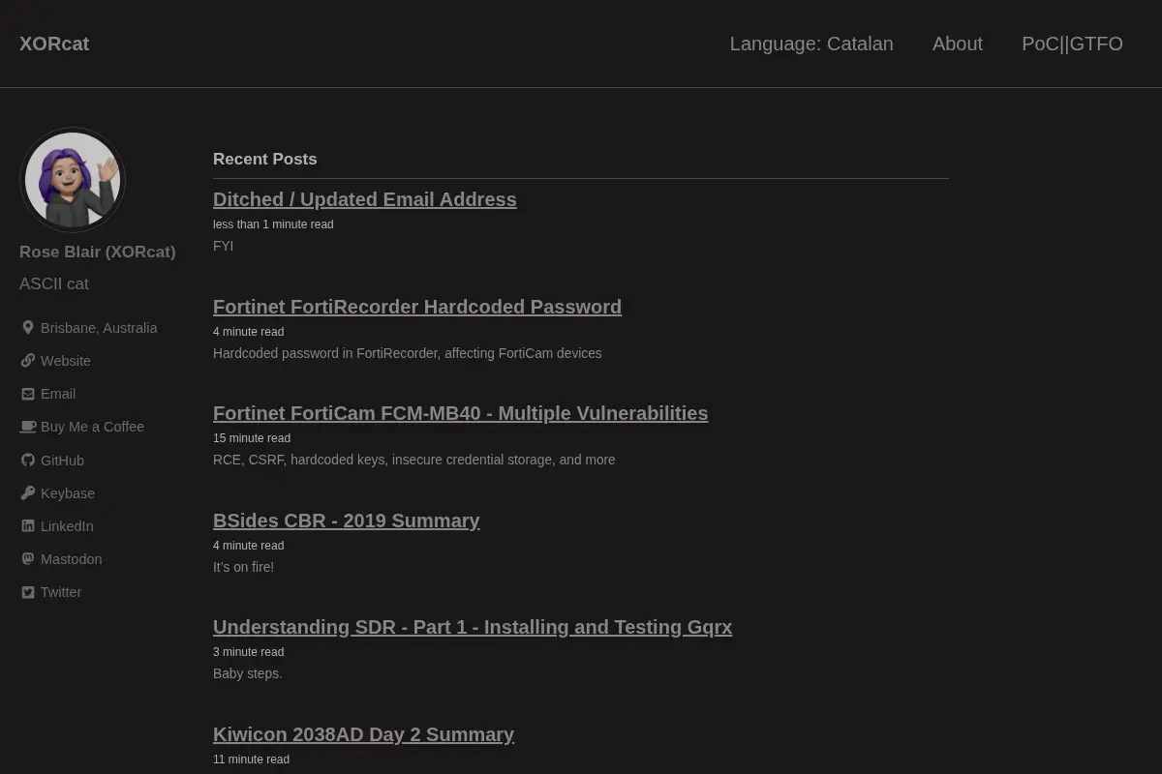This screenshot has width=1162, height=774.
Task: Open the LinkedIn logo icon
Action: pyautogui.click(x=28, y=526)
